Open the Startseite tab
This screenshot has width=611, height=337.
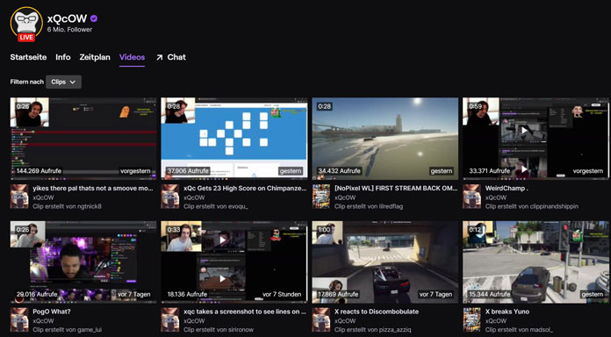coord(28,57)
